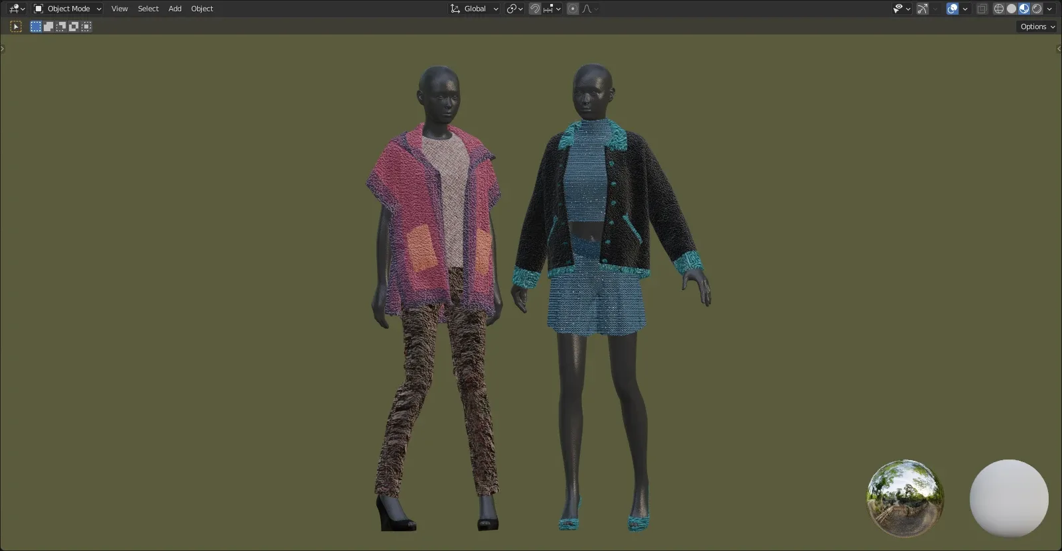This screenshot has width=1062, height=551.
Task: Open object visibility and selectability dropdown
Action: coord(901,9)
